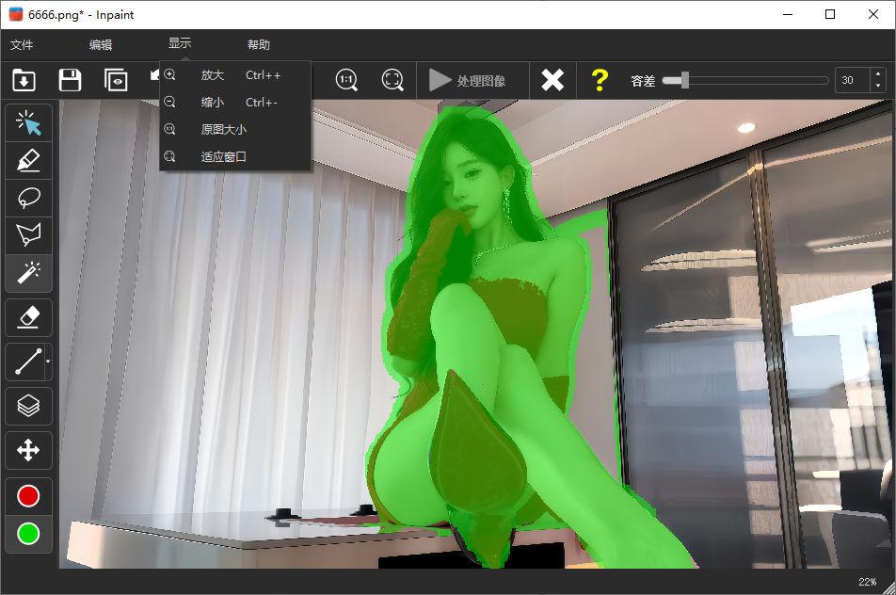Toggle the red mask color mode
The image size is (896, 595).
tap(28, 495)
